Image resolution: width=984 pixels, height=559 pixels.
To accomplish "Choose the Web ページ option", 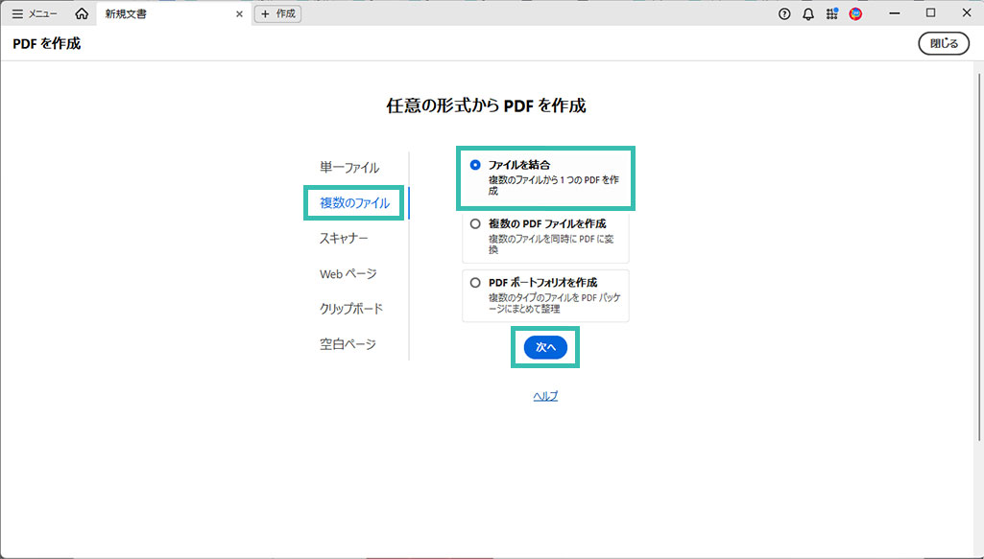I will (x=348, y=274).
